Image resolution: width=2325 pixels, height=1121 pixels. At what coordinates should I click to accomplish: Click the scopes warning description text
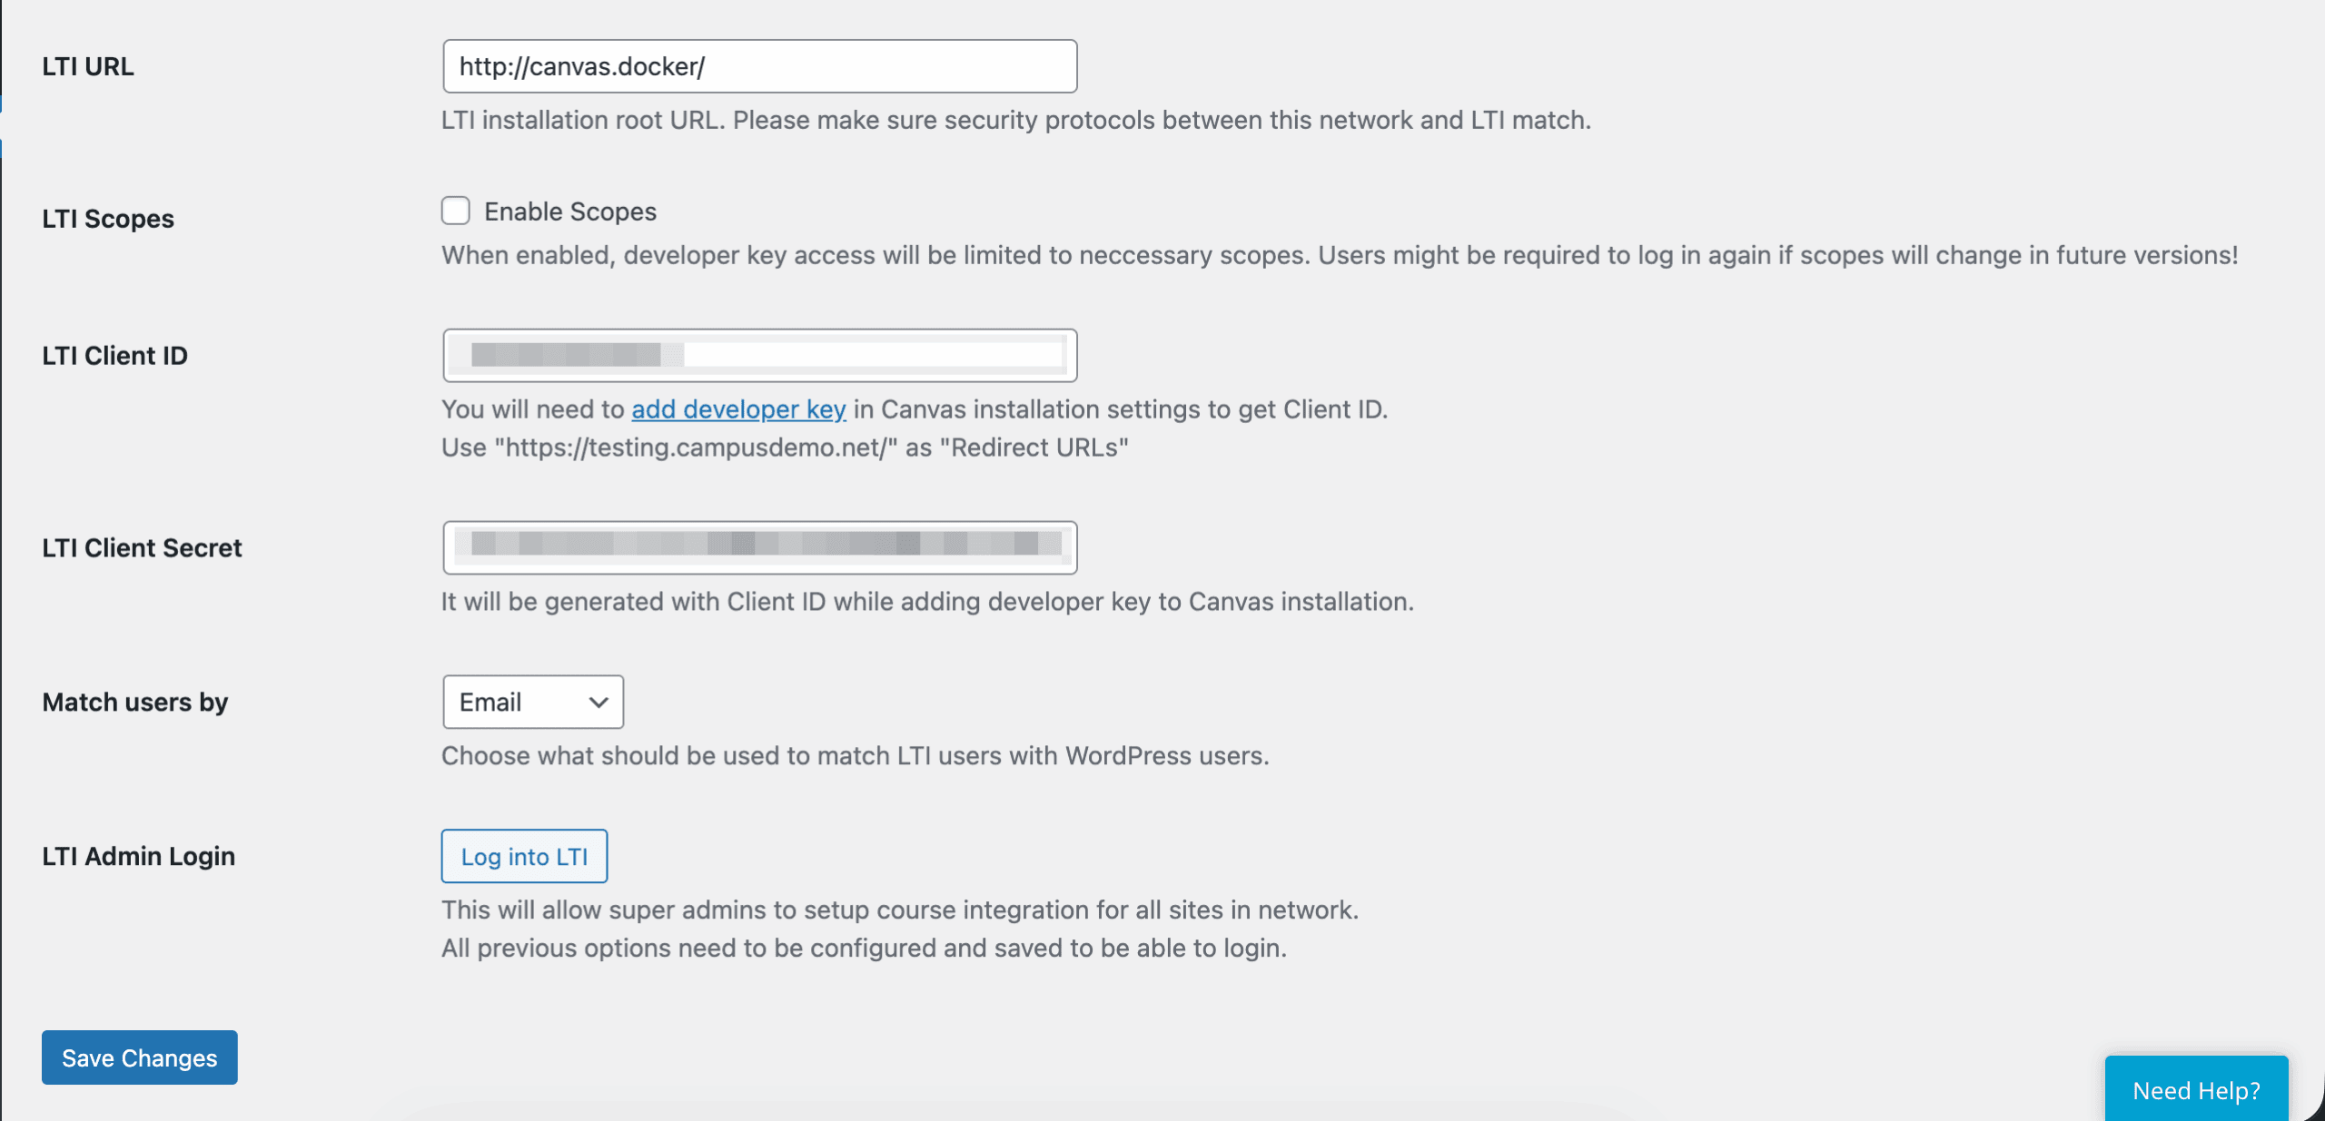(x=1339, y=255)
